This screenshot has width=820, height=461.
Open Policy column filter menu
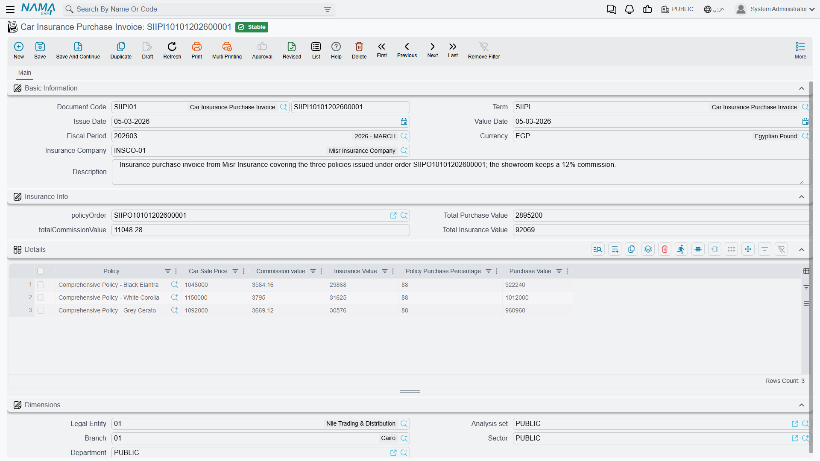pyautogui.click(x=168, y=271)
